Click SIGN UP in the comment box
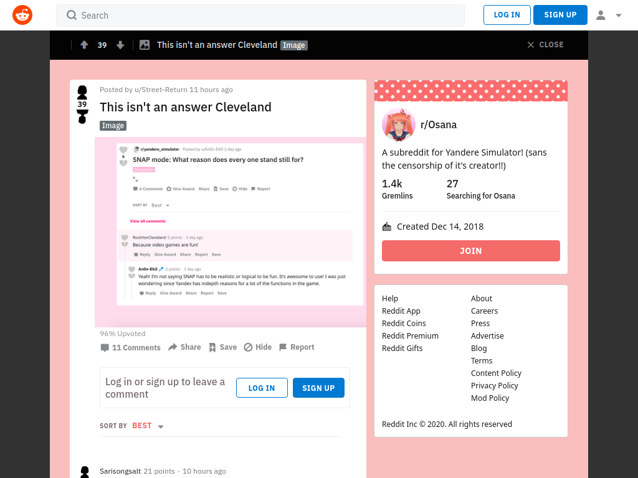 click(x=318, y=388)
